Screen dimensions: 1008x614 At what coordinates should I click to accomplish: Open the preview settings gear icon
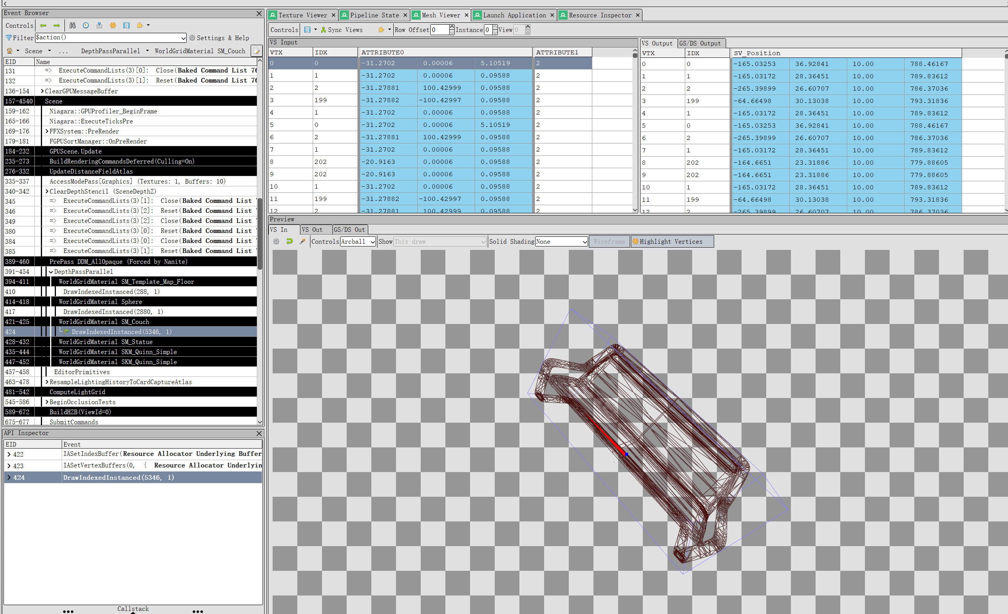276,241
